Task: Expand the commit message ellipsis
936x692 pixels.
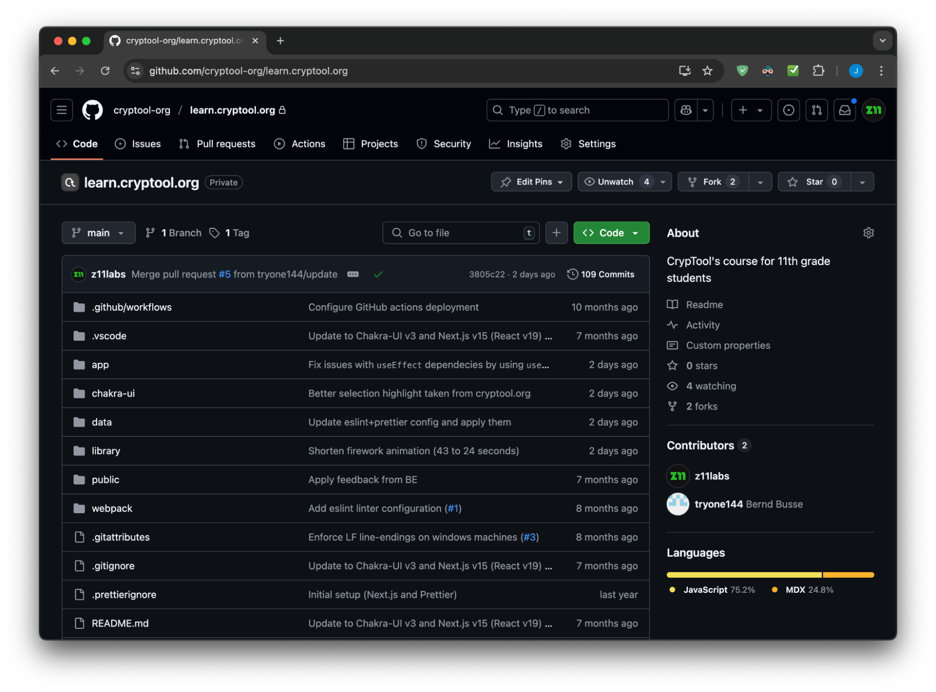Action: [x=353, y=274]
